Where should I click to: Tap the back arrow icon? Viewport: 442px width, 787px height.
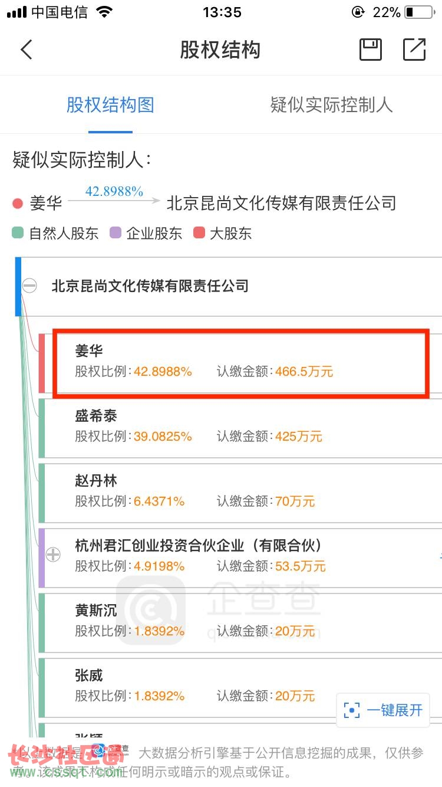point(27,50)
